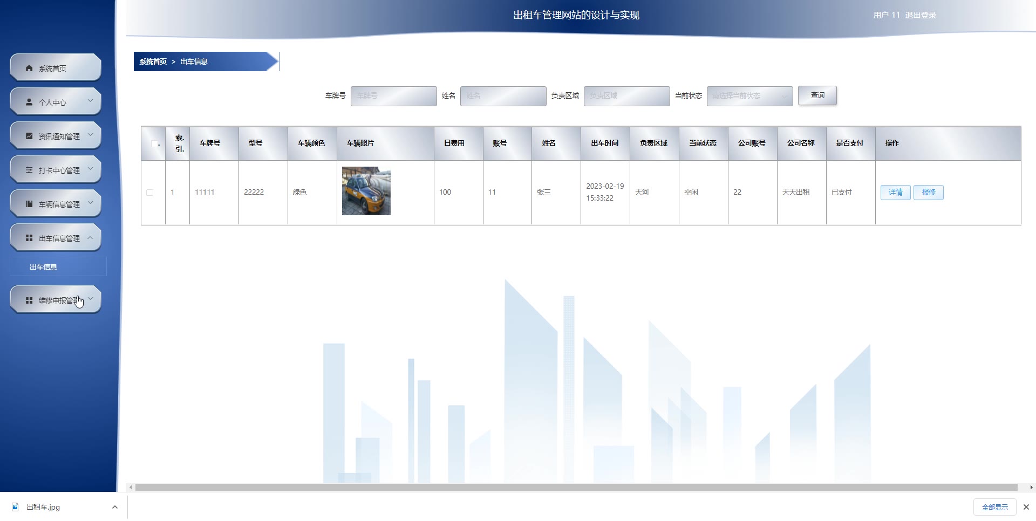Click 报修 button for row 11111
This screenshot has height=521, width=1036.
coord(929,193)
